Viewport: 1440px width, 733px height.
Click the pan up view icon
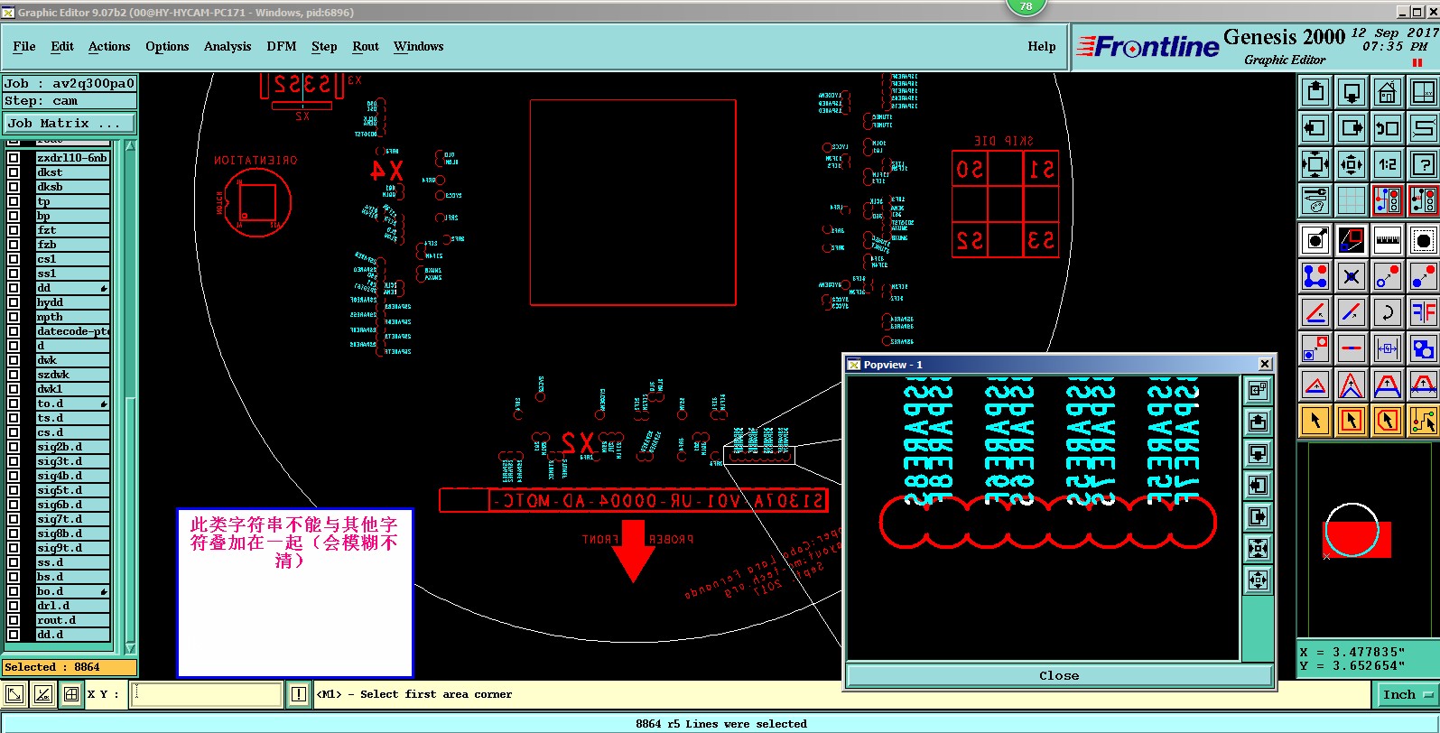coord(1315,91)
